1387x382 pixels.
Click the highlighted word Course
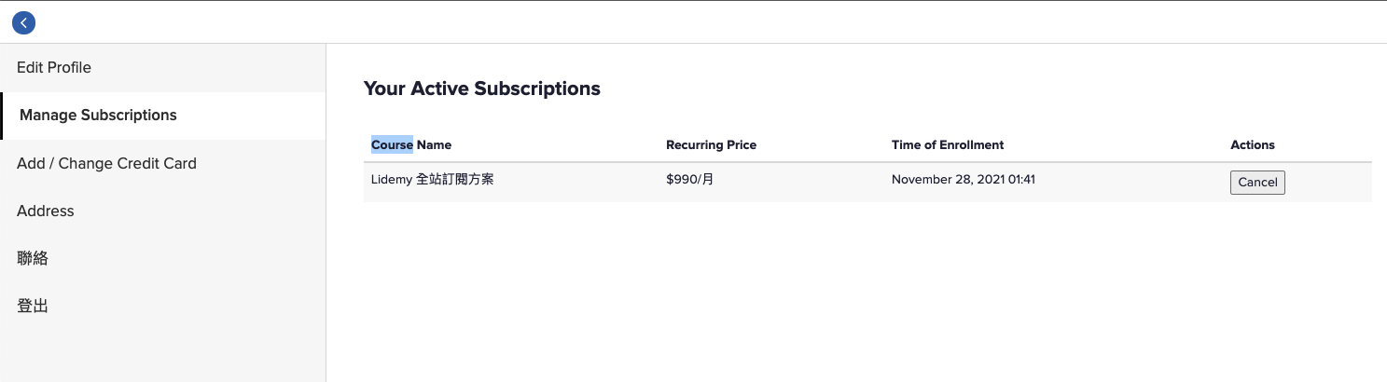click(392, 145)
